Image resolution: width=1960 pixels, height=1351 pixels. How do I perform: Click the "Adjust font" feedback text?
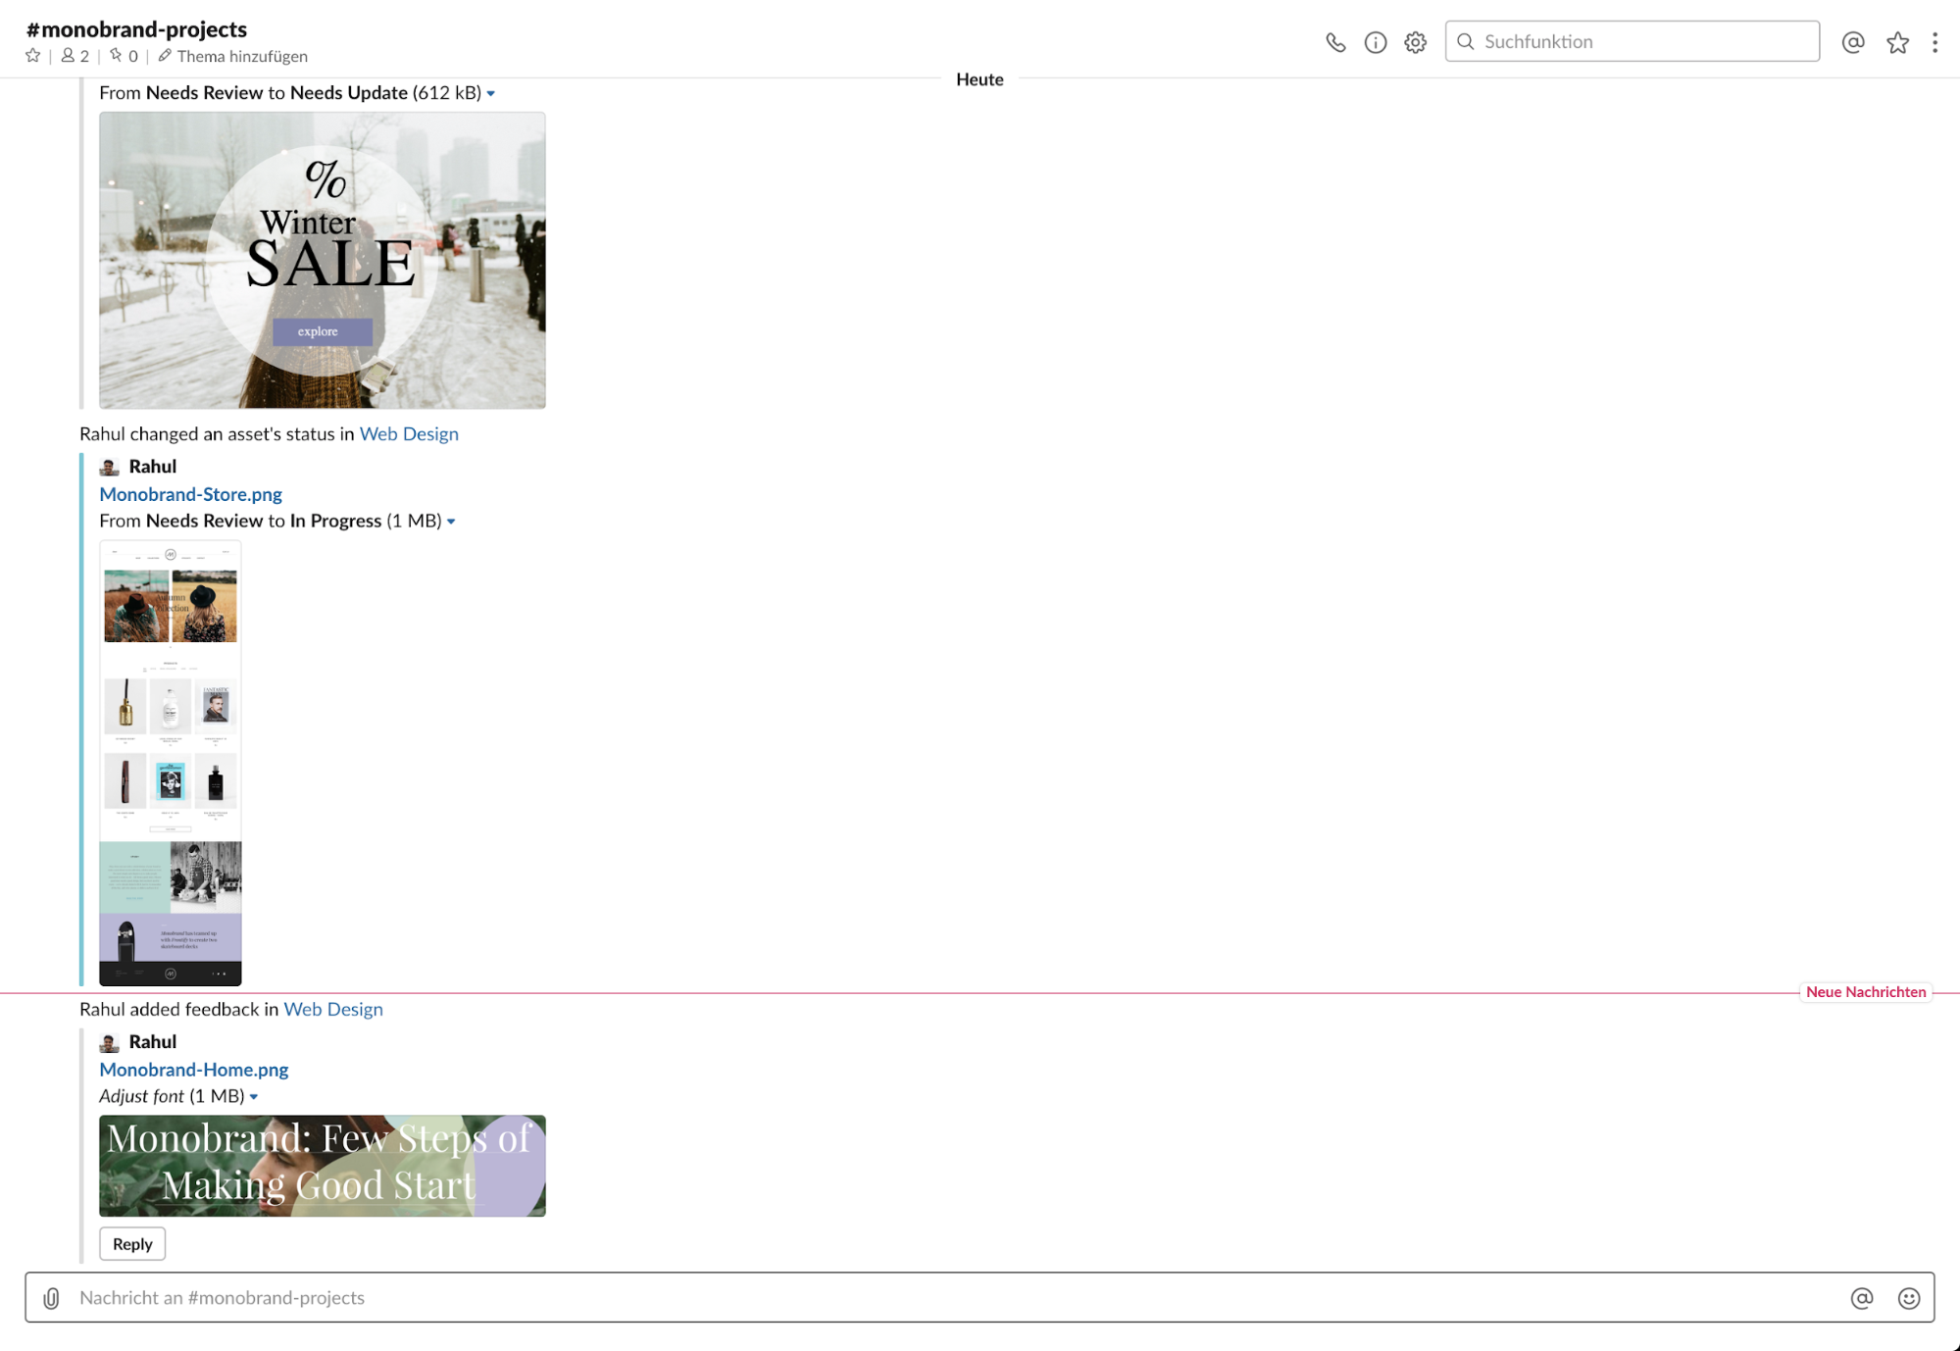(x=141, y=1096)
